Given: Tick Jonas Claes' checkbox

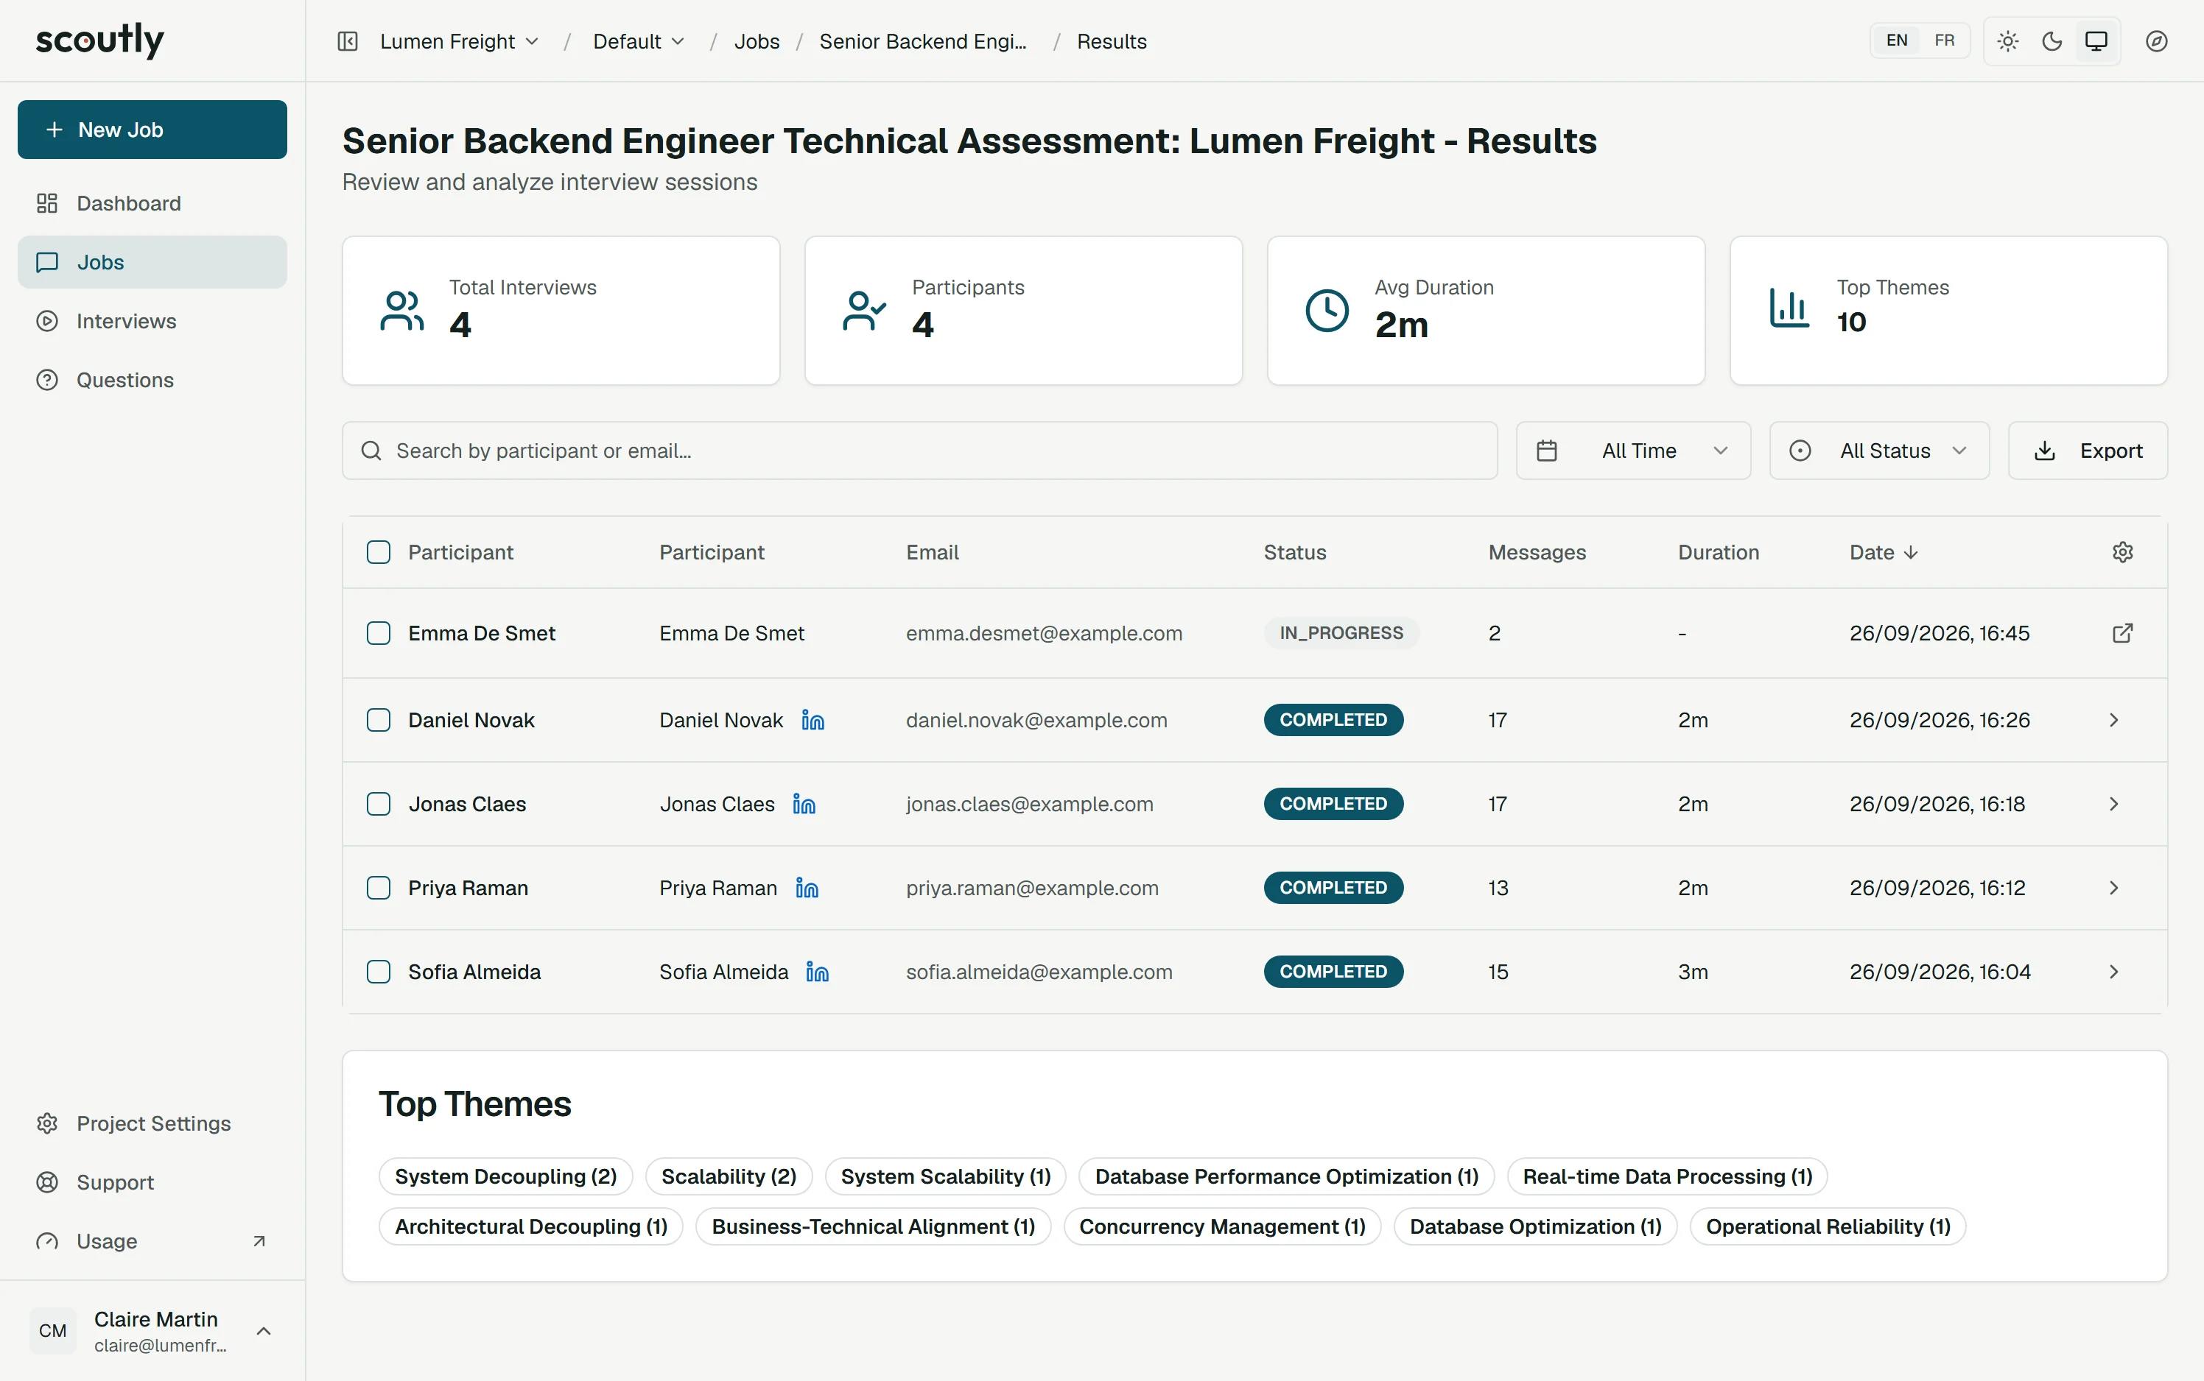Looking at the screenshot, I should pyautogui.click(x=379, y=804).
